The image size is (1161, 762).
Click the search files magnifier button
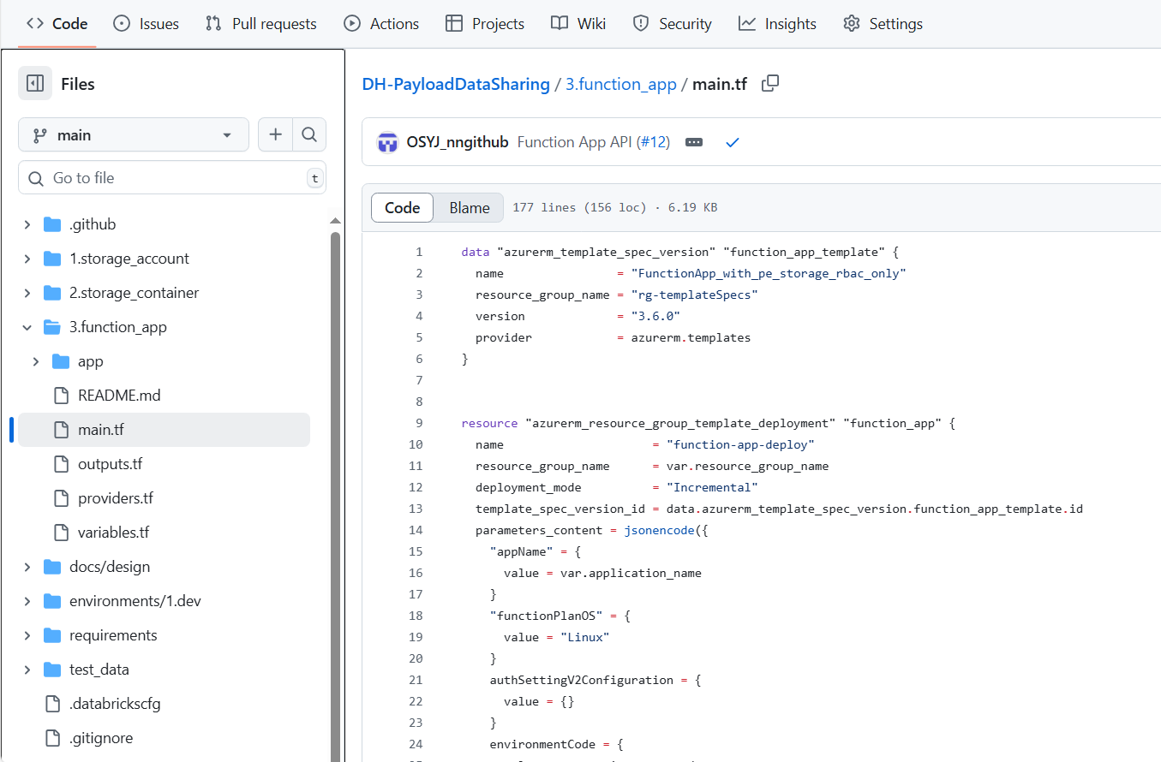click(x=309, y=134)
